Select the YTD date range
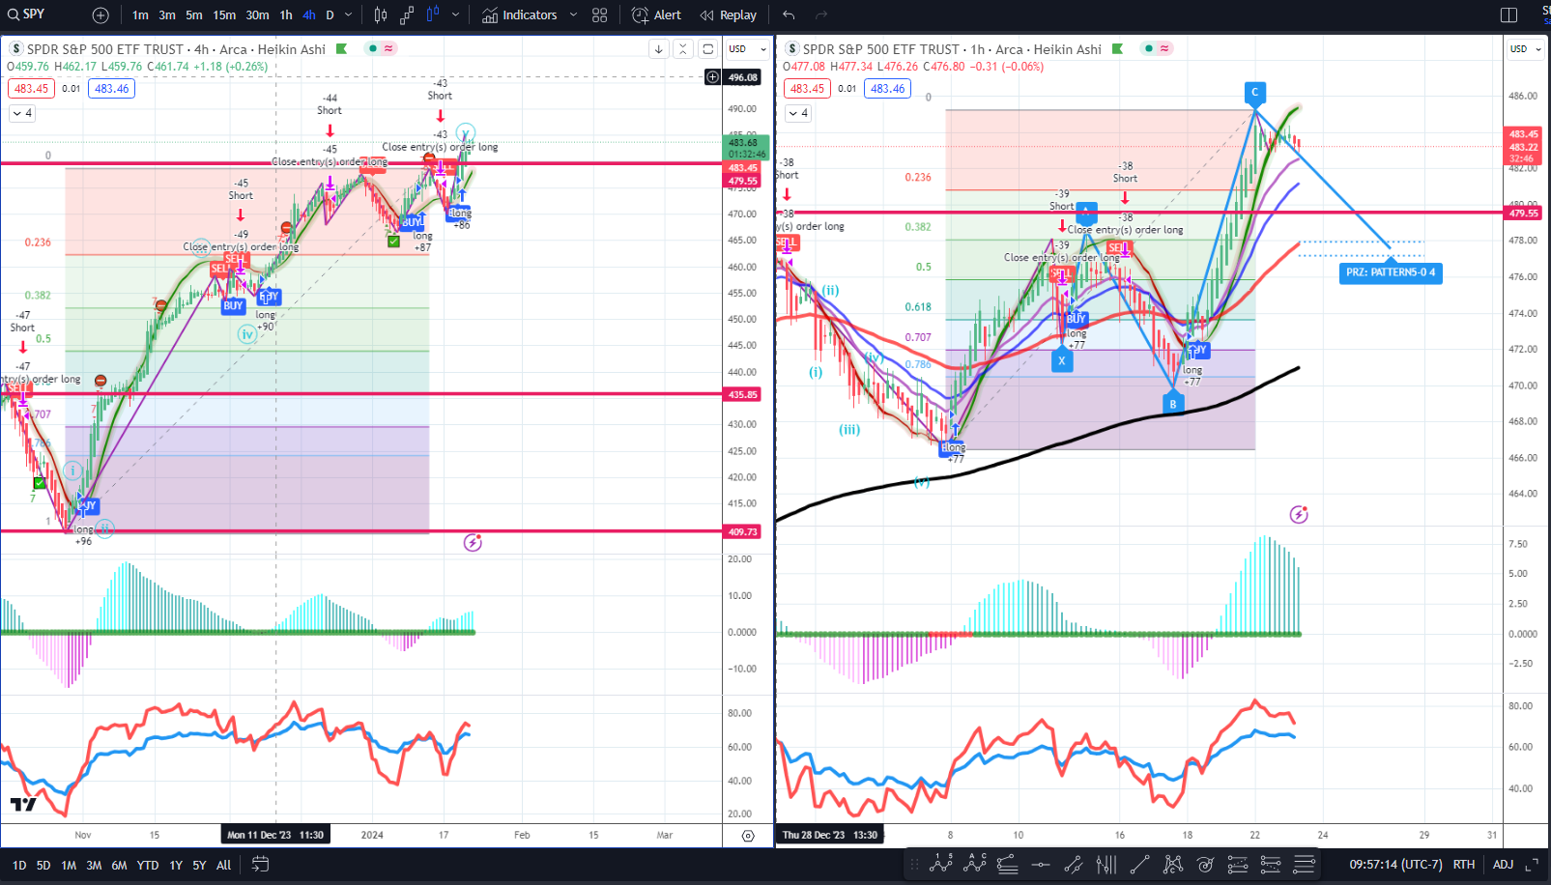This screenshot has height=885, width=1551. [148, 866]
